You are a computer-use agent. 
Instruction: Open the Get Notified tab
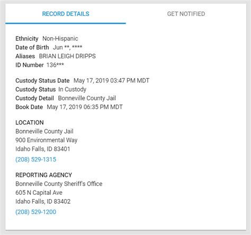coord(186,14)
